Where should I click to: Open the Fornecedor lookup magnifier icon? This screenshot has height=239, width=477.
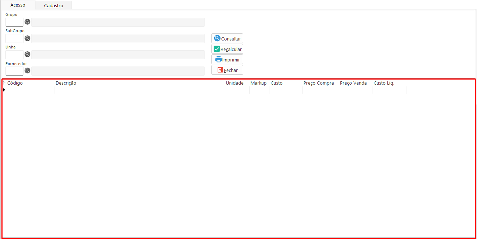[27, 71]
